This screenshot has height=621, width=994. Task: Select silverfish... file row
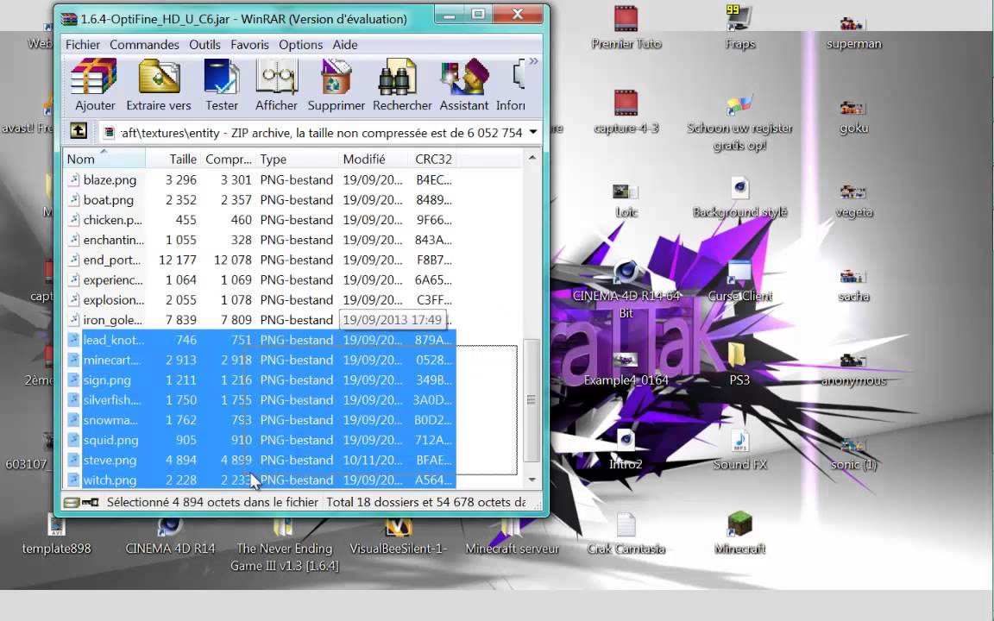click(260, 400)
